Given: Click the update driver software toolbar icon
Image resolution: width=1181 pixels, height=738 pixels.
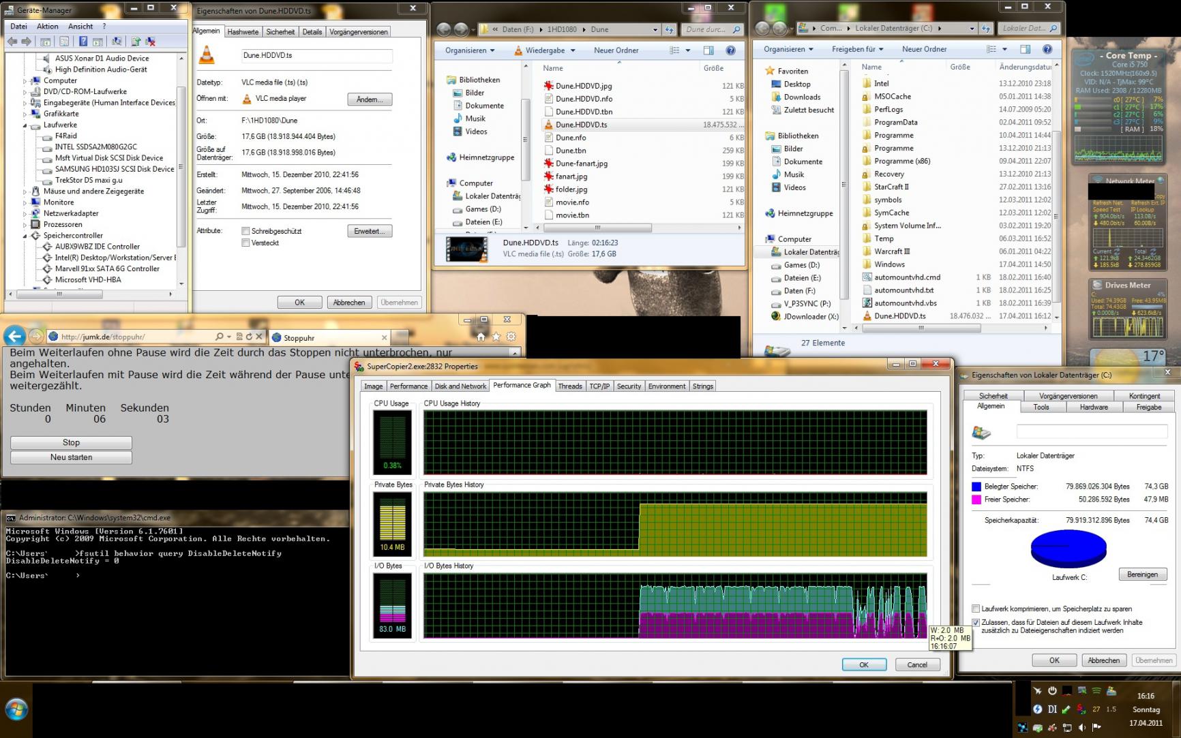Looking at the screenshot, I should (136, 42).
